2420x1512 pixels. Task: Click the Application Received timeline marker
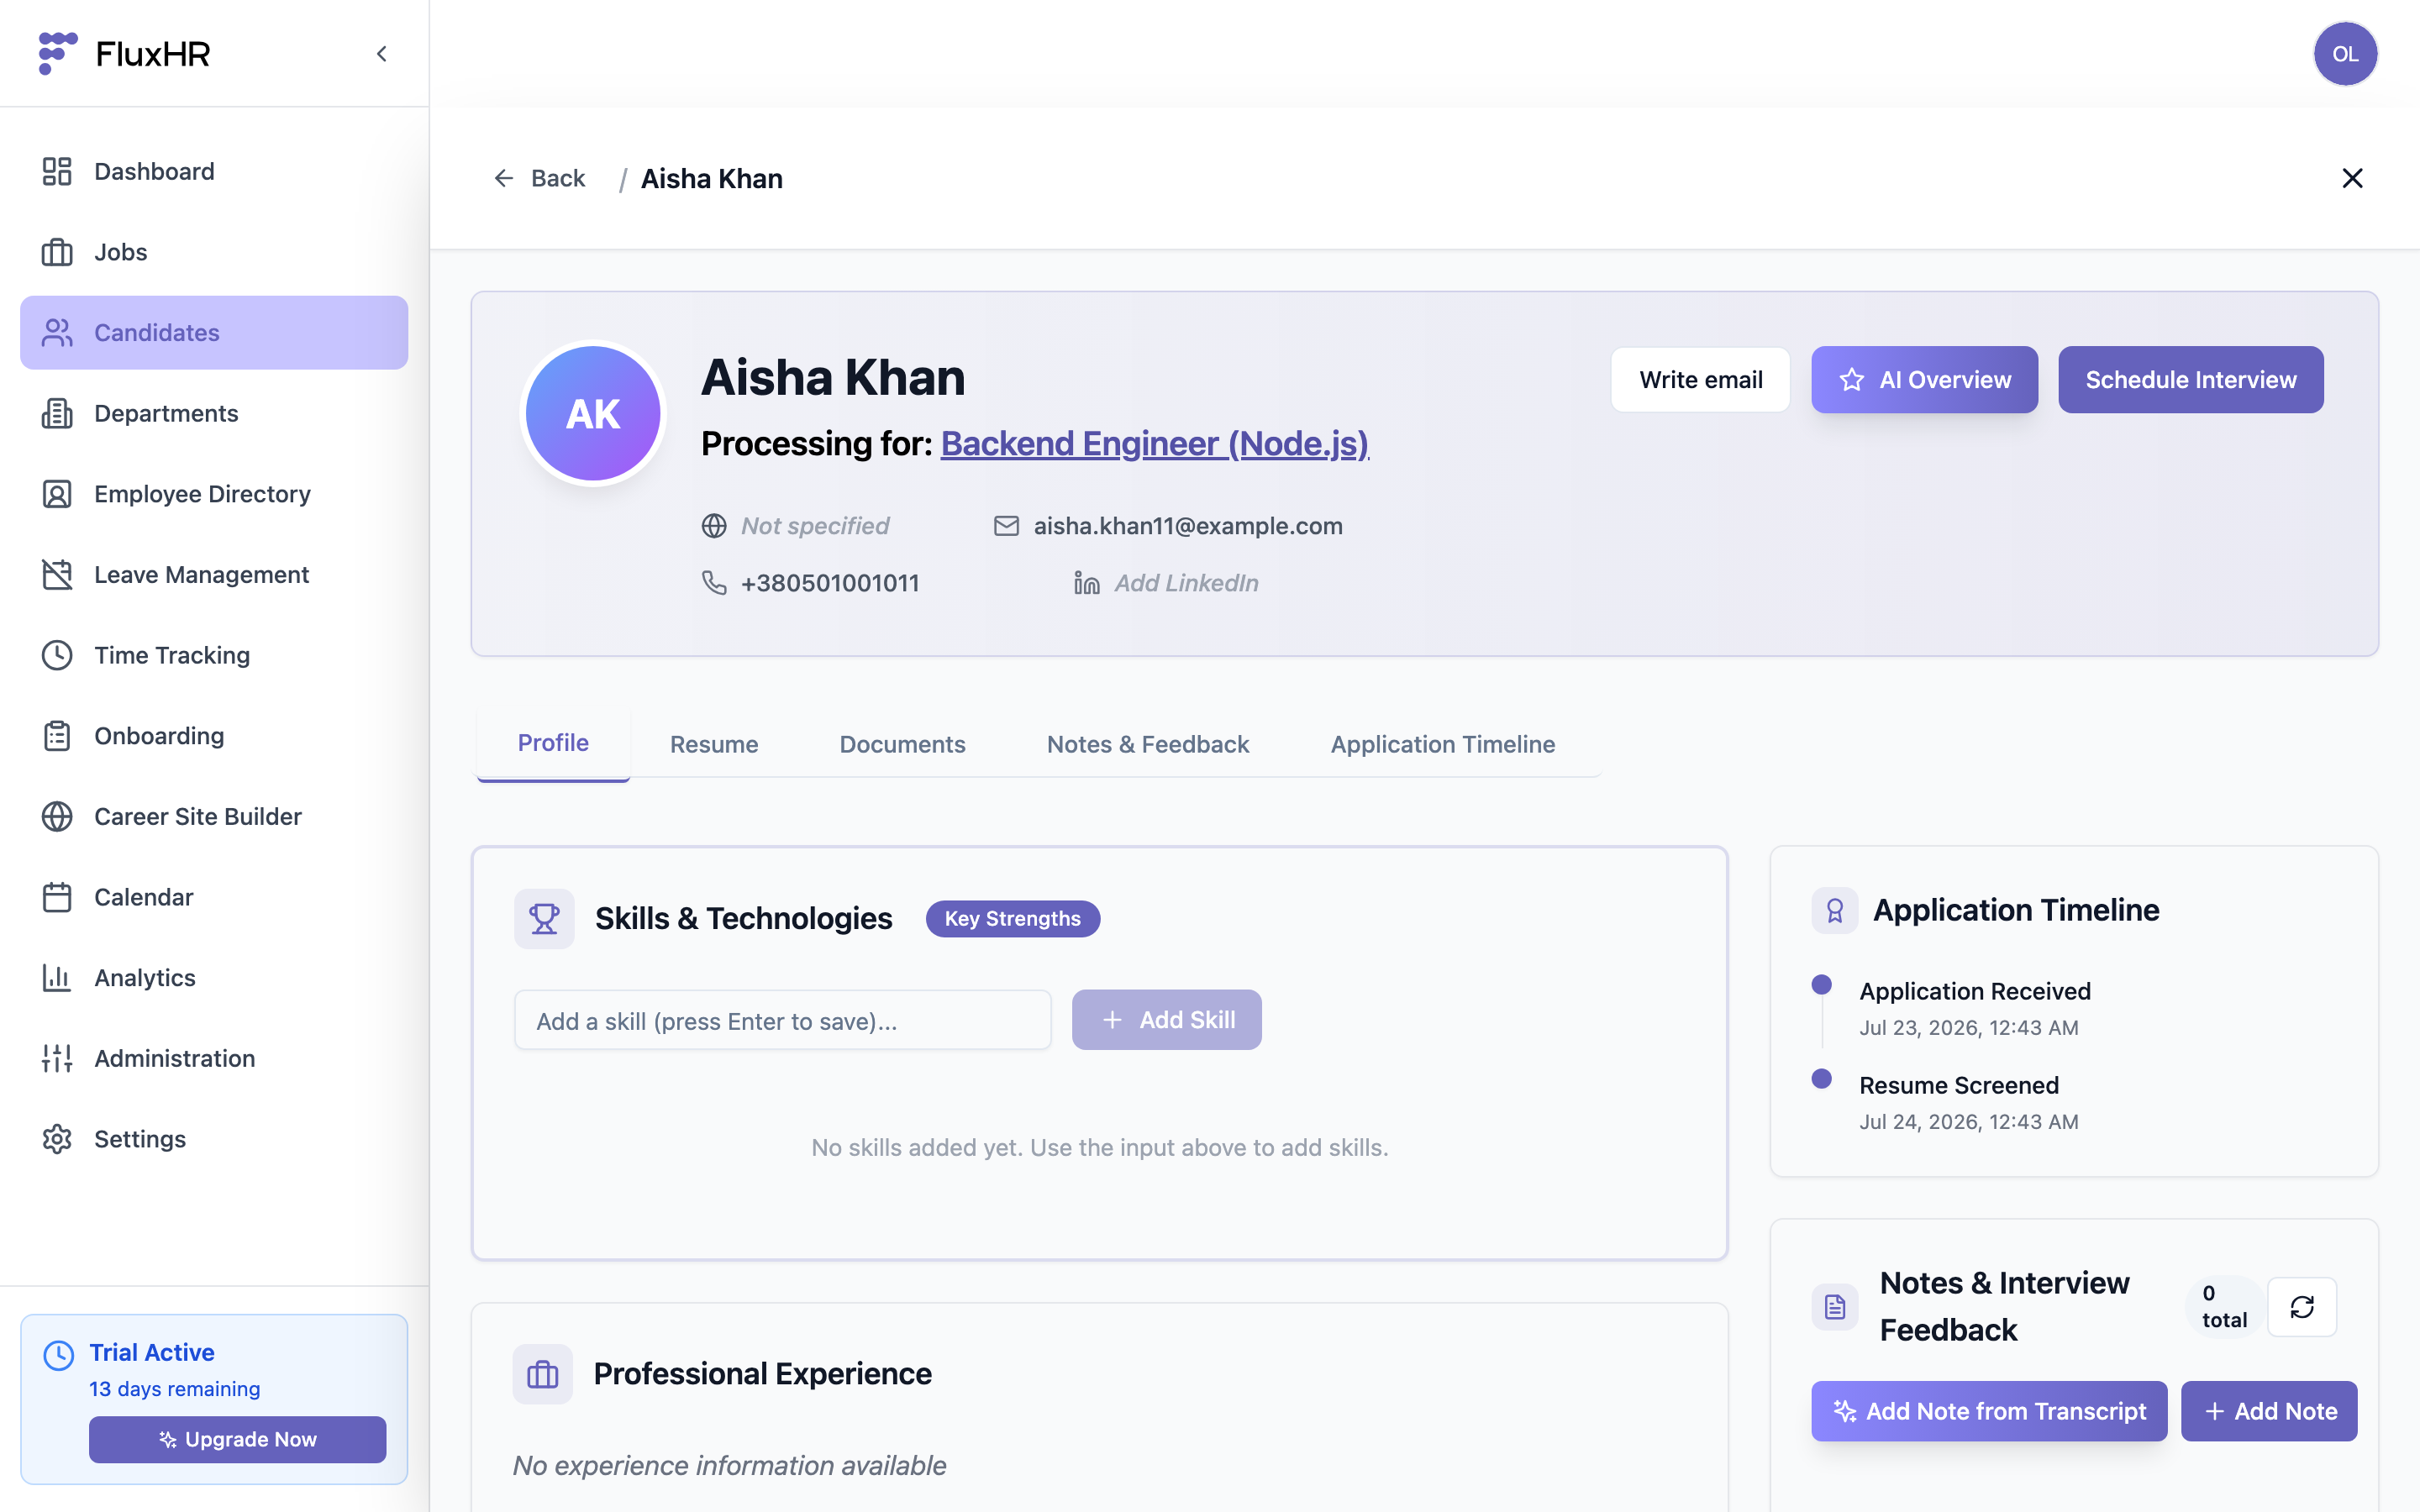[x=1821, y=985]
